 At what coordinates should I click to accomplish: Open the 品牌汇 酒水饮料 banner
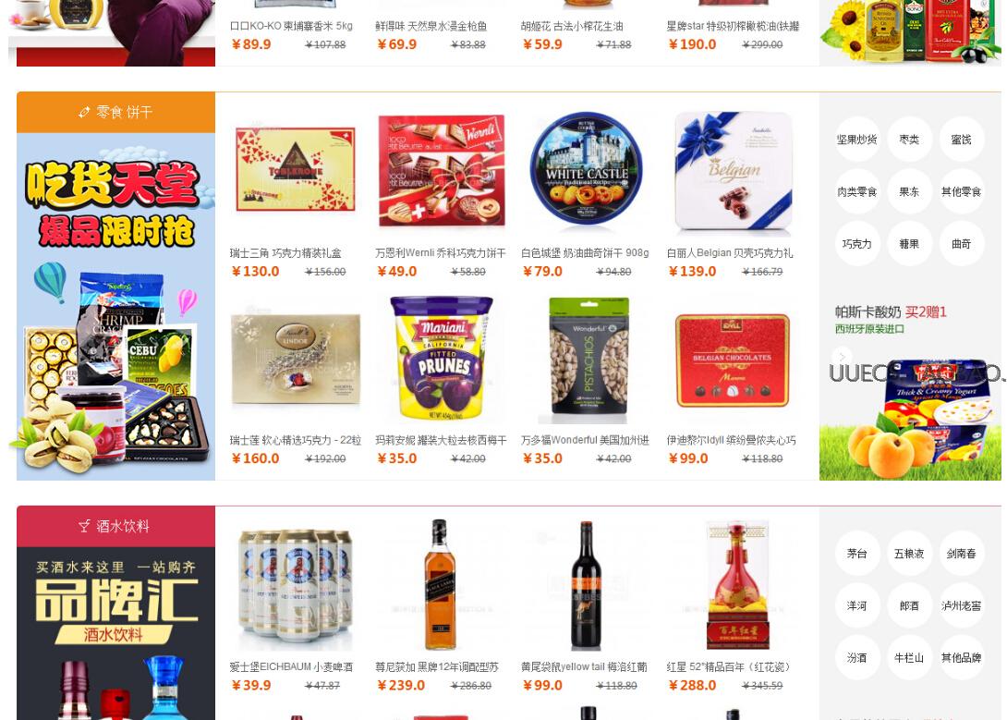115,633
